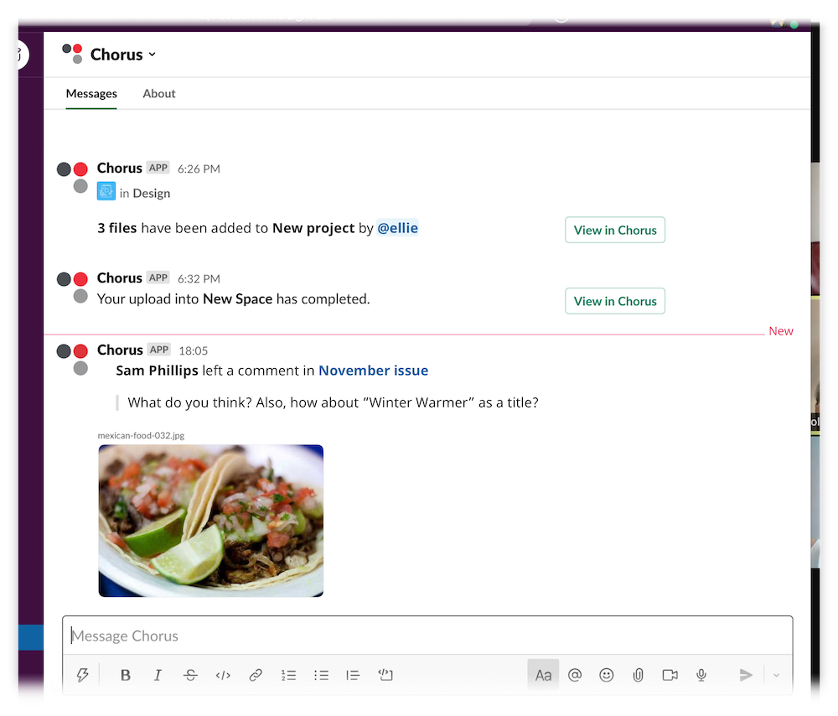Click Chorus avatar on 18:05 message

(x=73, y=360)
